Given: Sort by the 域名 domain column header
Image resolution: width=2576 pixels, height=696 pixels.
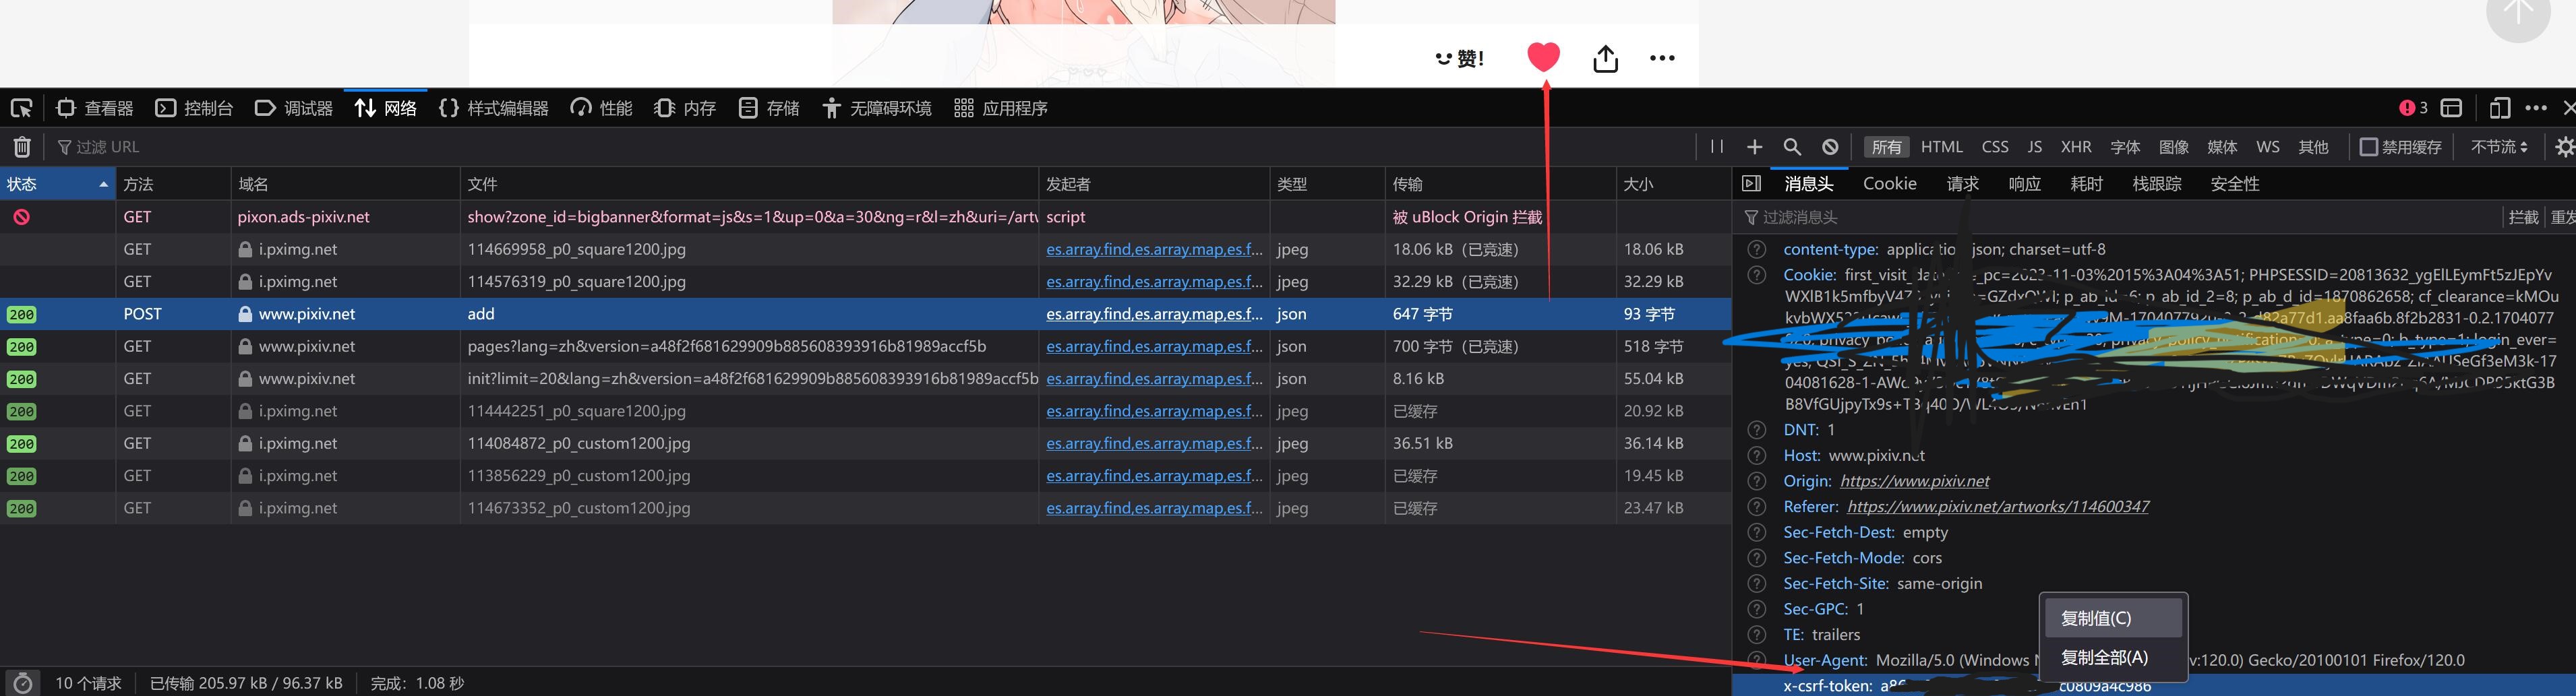Looking at the screenshot, I should click(345, 184).
